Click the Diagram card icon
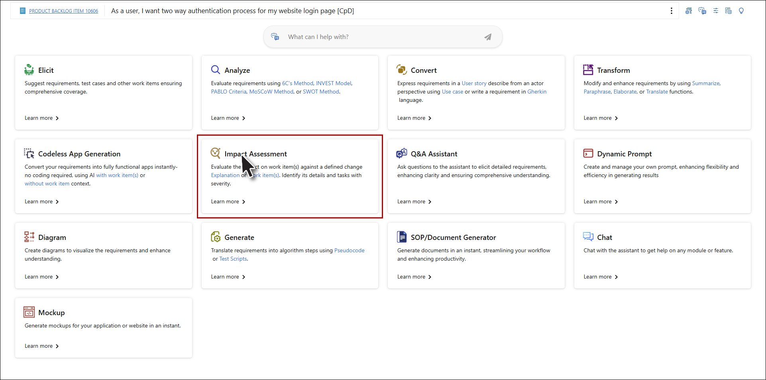The height and width of the screenshot is (380, 766). (29, 237)
